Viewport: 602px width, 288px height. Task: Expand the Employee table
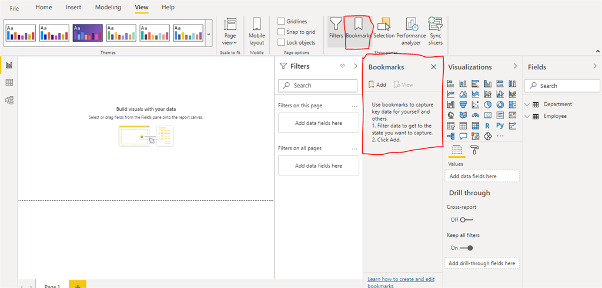[x=527, y=116]
